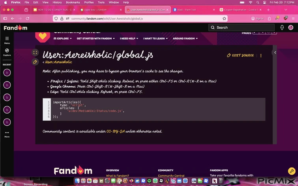
Task: Open Spotify from the Dock
Action: pos(149,181)
